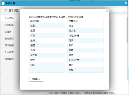Click the 生日 row

47,30
